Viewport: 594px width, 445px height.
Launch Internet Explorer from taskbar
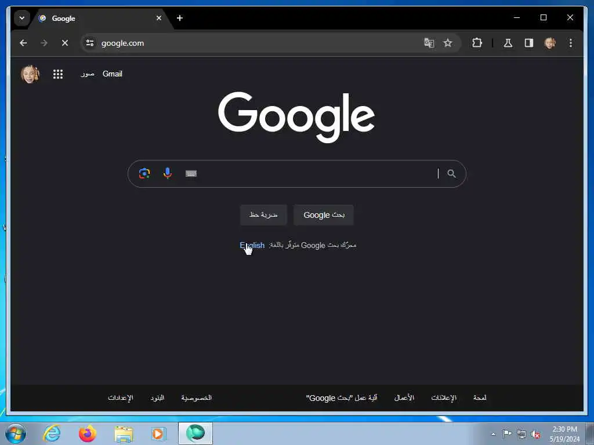pos(52,433)
